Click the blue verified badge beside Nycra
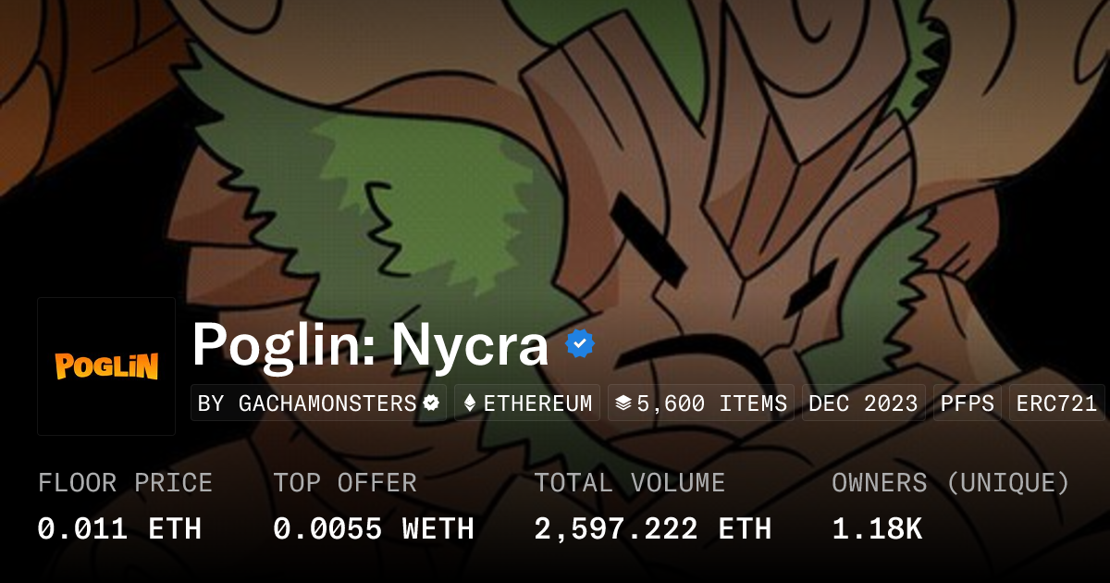The height and width of the screenshot is (583, 1110). click(579, 345)
